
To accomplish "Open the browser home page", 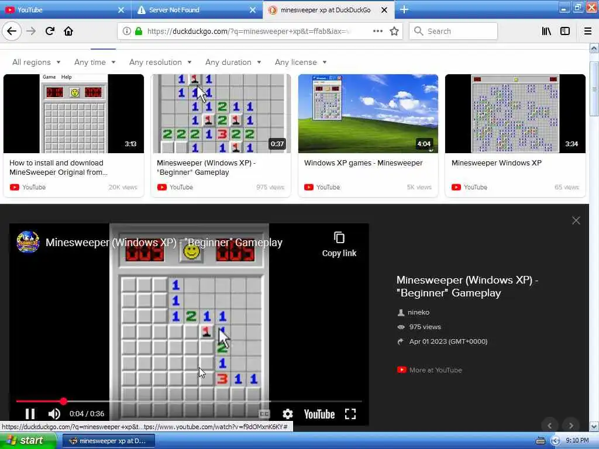I will [x=68, y=31].
